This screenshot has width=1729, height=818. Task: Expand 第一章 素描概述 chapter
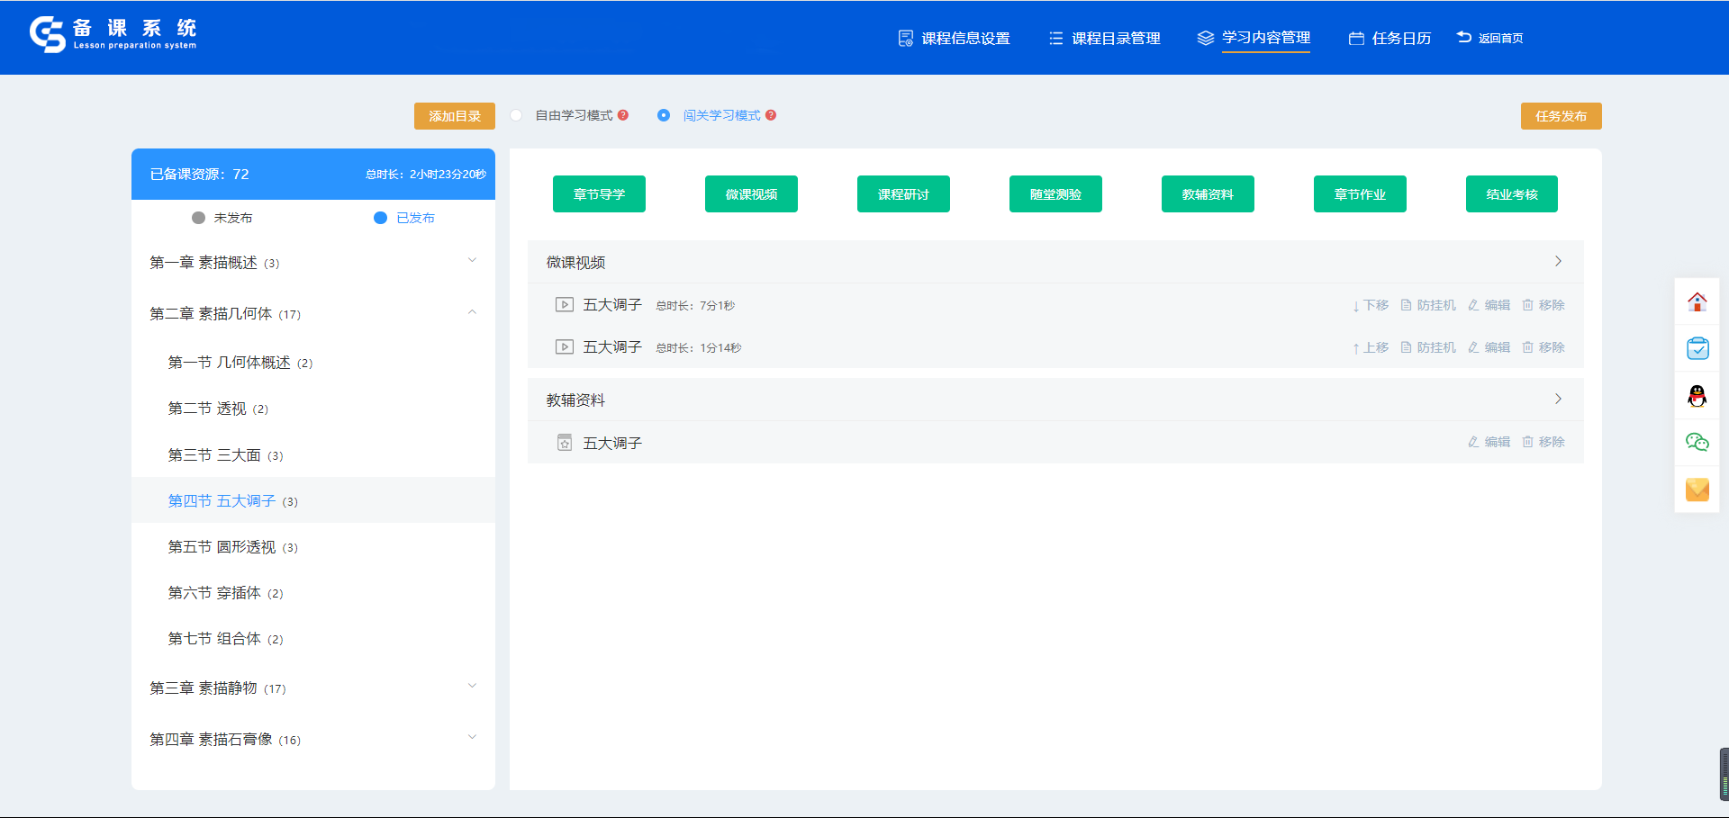(x=472, y=262)
